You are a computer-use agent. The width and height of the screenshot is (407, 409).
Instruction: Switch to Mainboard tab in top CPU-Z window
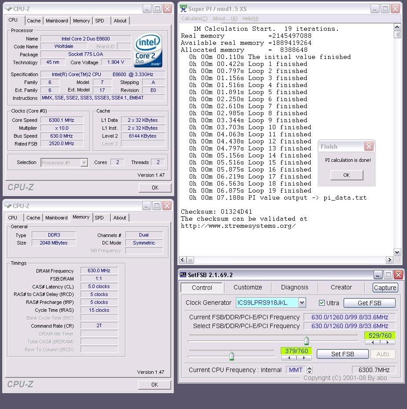57,21
